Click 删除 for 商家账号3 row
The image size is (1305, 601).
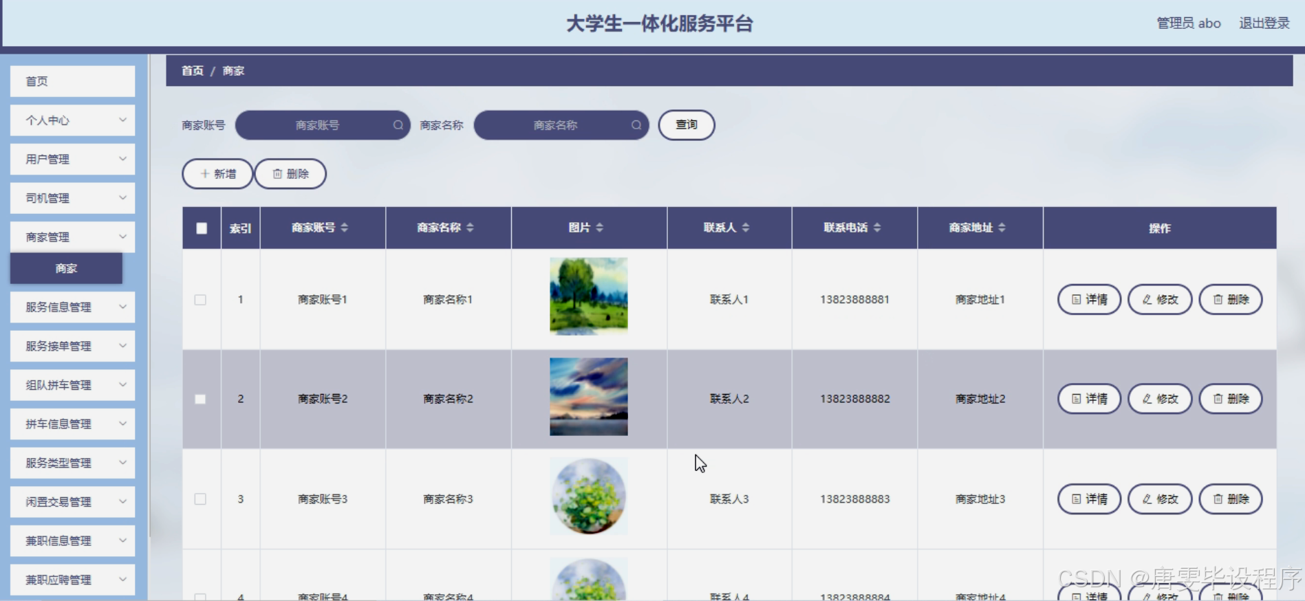click(x=1231, y=499)
